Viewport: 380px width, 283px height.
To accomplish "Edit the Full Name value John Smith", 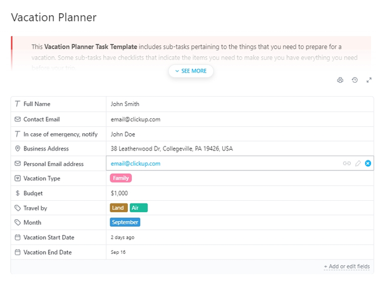I will pyautogui.click(x=125, y=104).
